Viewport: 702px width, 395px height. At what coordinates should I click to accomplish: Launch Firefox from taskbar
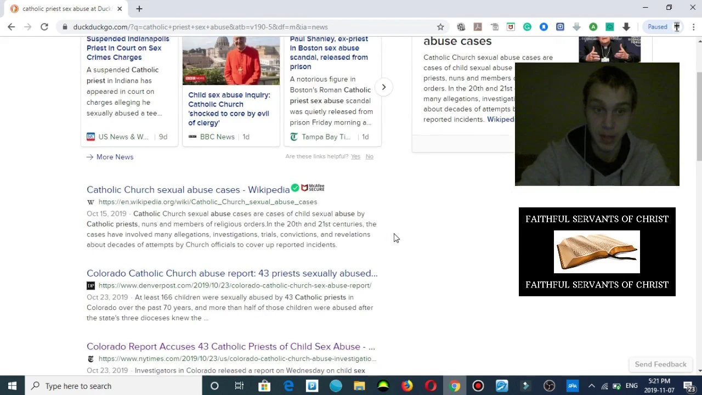407,386
